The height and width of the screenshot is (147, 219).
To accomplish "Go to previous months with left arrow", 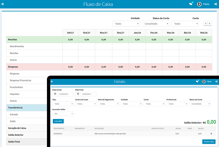I will pos(205,24).
